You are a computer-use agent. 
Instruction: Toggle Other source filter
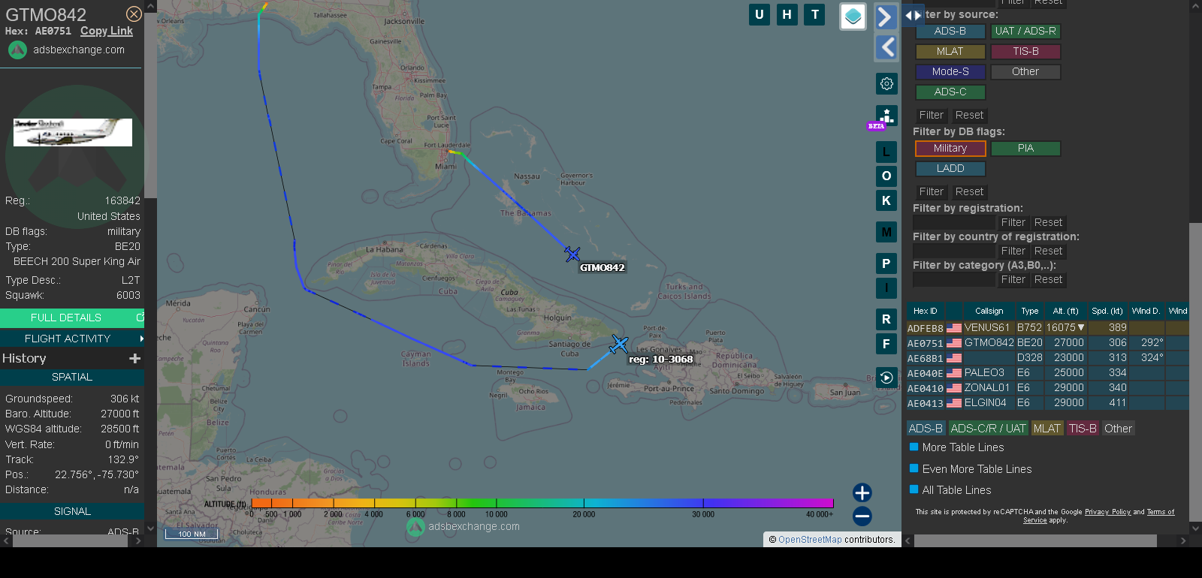click(x=1025, y=72)
